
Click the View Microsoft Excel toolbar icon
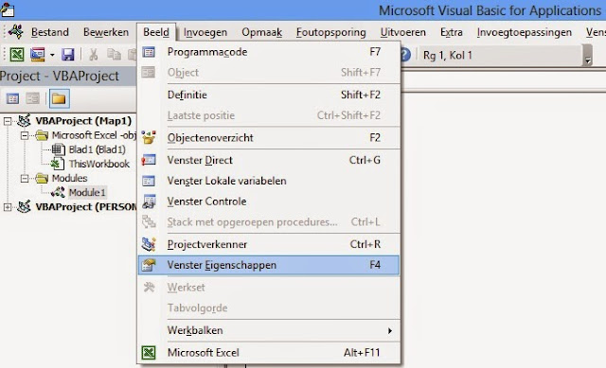[17, 55]
